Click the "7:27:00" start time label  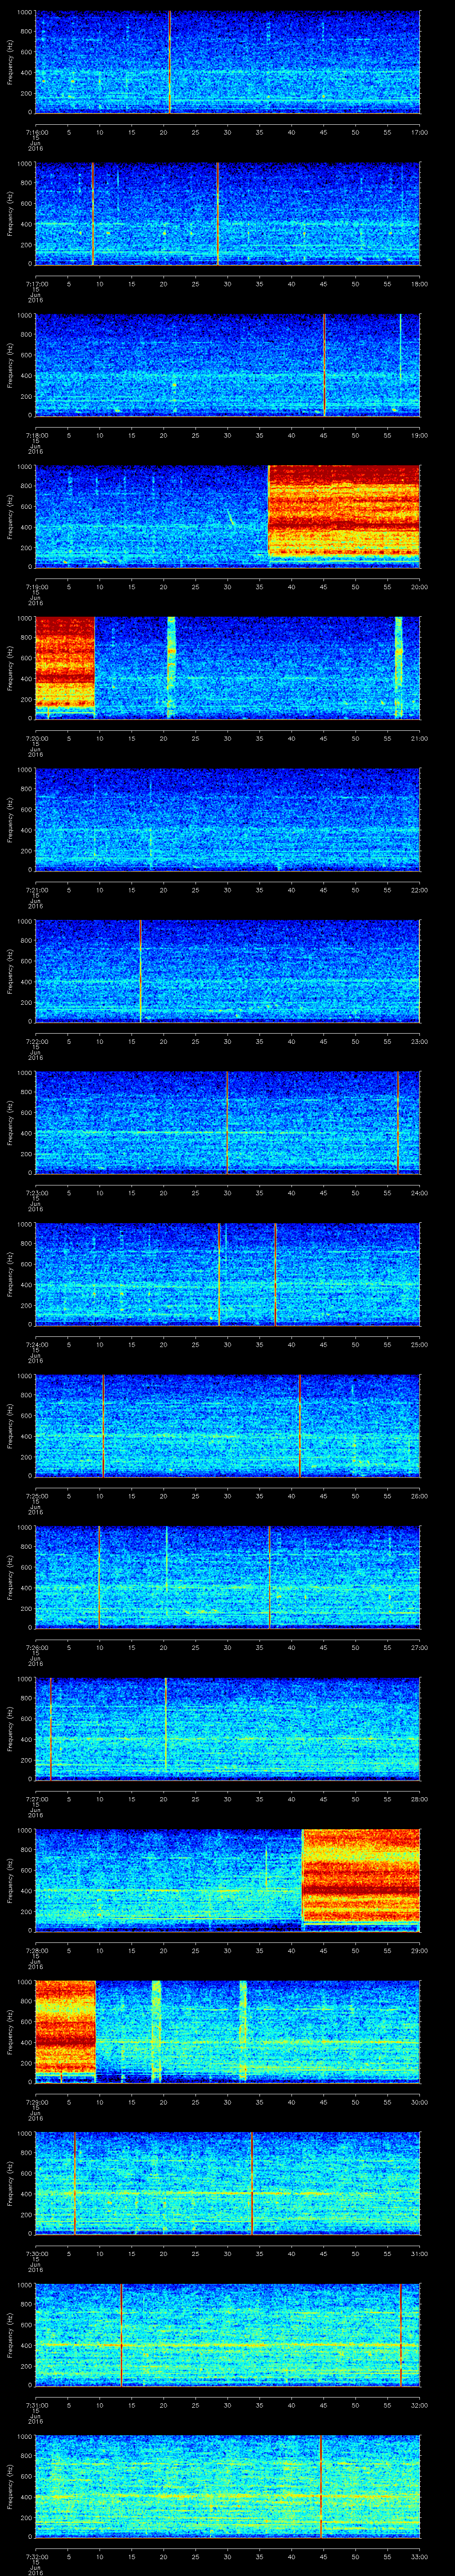click(36, 1799)
